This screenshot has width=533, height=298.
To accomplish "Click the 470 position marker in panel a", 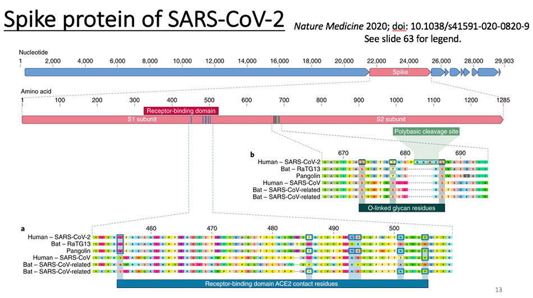I will tap(212, 229).
